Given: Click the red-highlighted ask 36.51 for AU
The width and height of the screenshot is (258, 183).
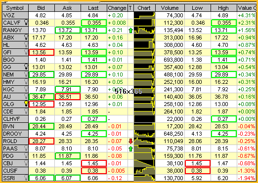Looking at the screenshot, I should (68, 97).
